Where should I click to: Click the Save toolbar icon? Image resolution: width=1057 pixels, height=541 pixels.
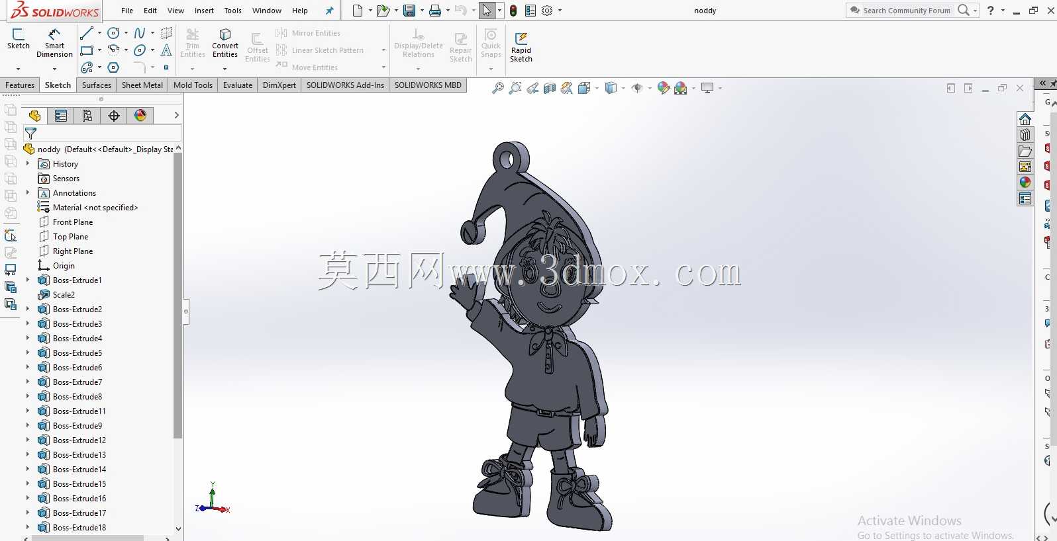pos(409,11)
